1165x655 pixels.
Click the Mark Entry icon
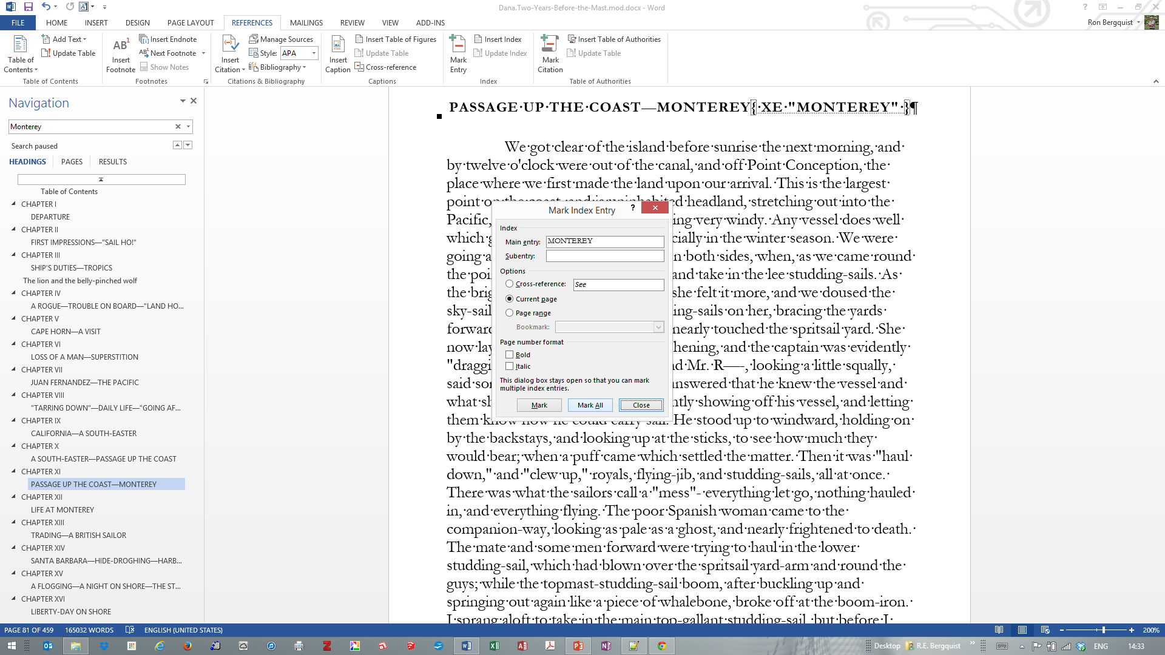tap(458, 45)
